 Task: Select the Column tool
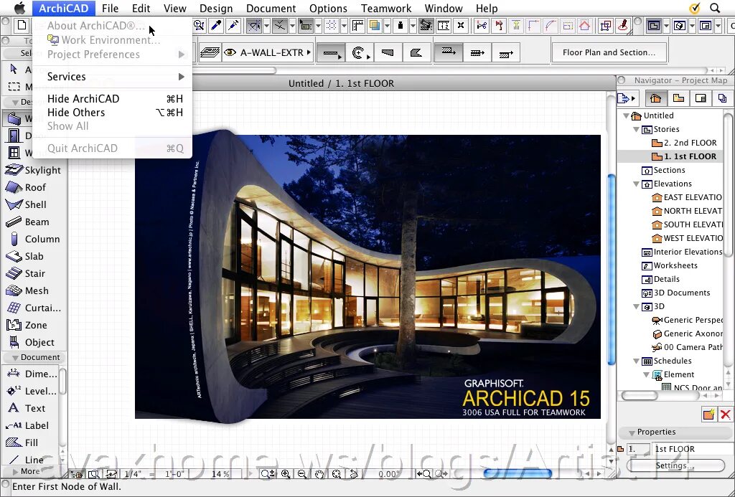click(33, 239)
